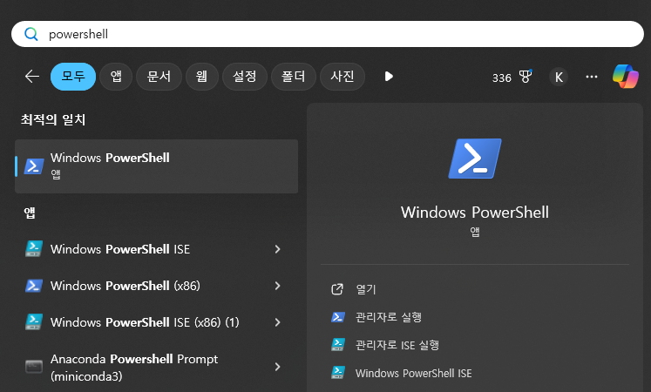Show more filter tabs with play arrow

(389, 77)
